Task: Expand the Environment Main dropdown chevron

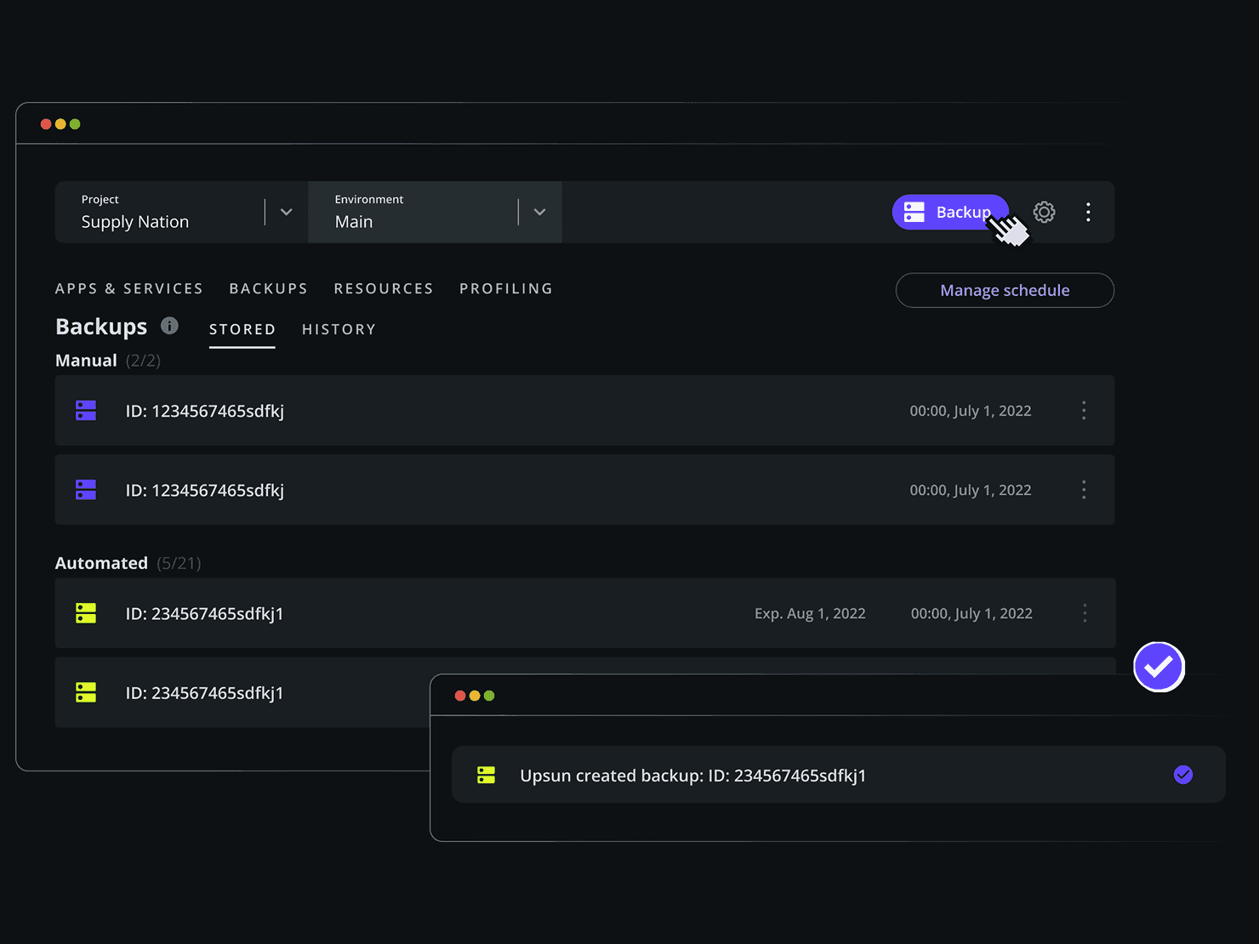Action: (539, 212)
